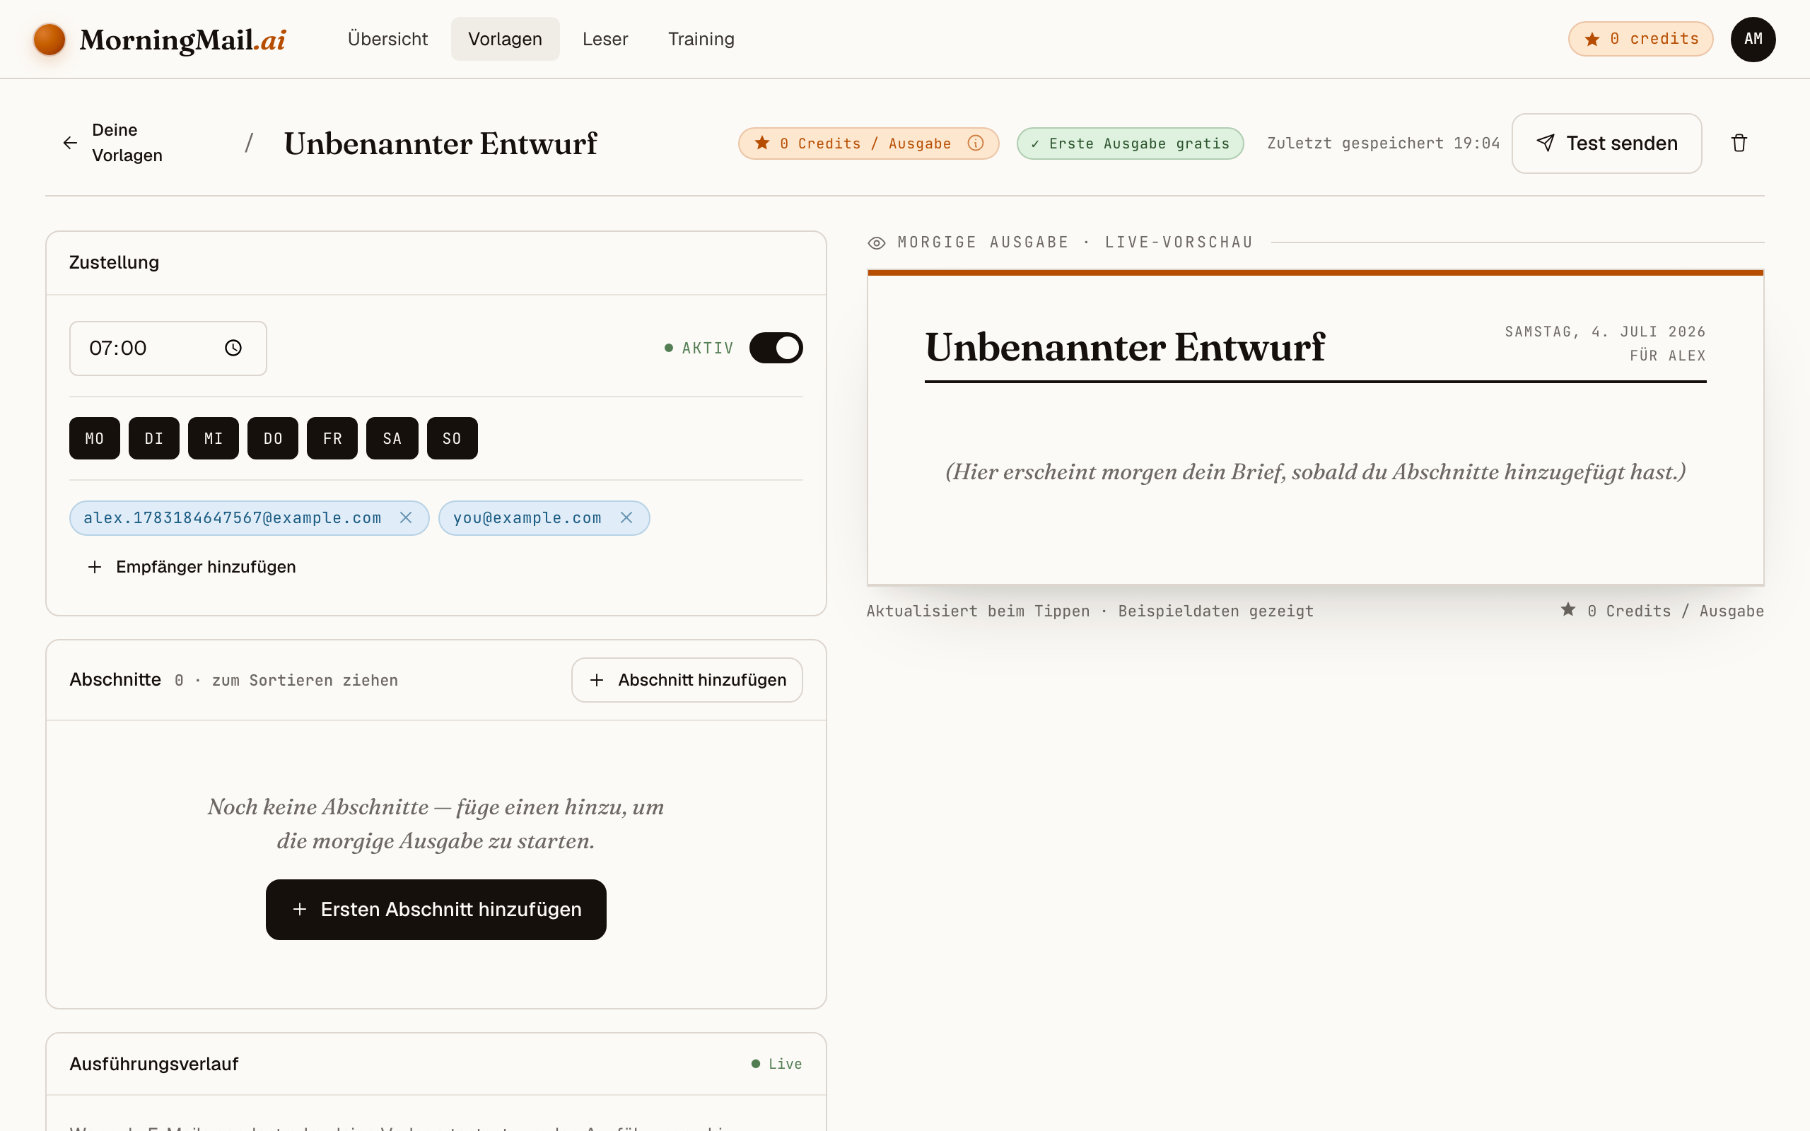Open the Training nav item
1810x1131 pixels.
point(701,39)
